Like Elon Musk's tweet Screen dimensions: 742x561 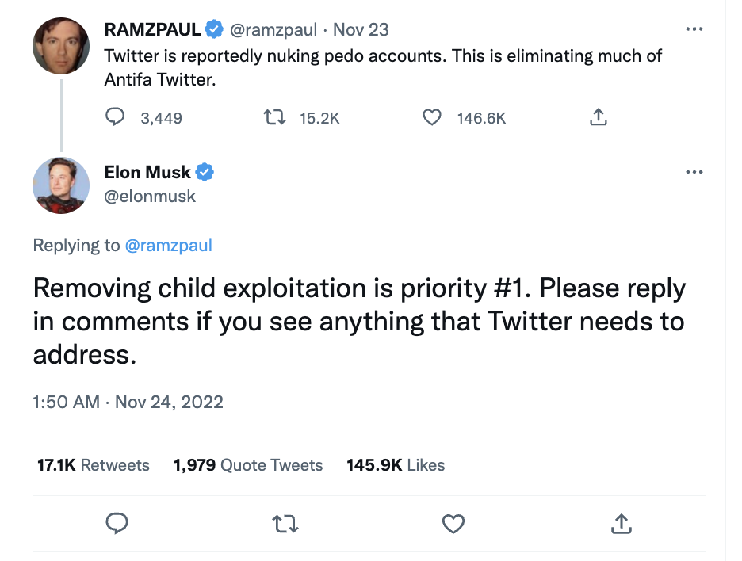(453, 524)
